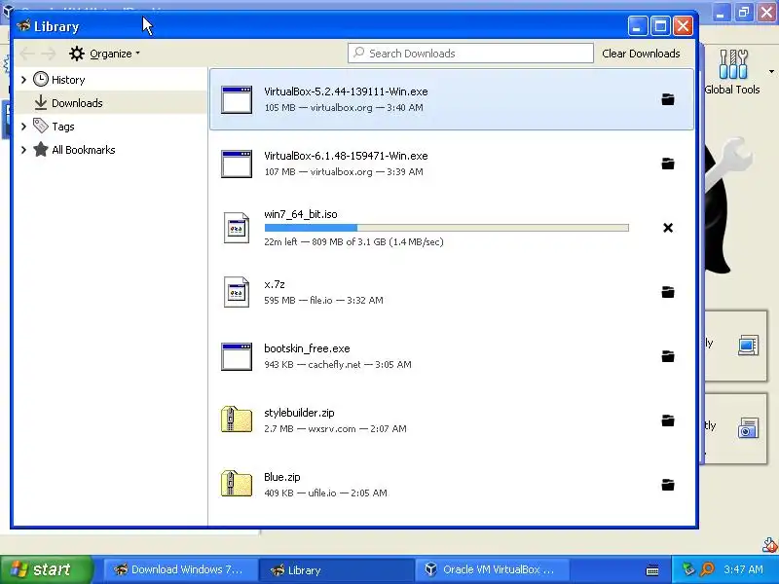Screen dimensions: 779x584
Task: Switch to Oracle VM VirtualBox taskbar button
Action: [x=493, y=569]
